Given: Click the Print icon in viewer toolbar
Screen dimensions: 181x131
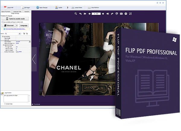Looking at the screenshot, I should 117,14.
